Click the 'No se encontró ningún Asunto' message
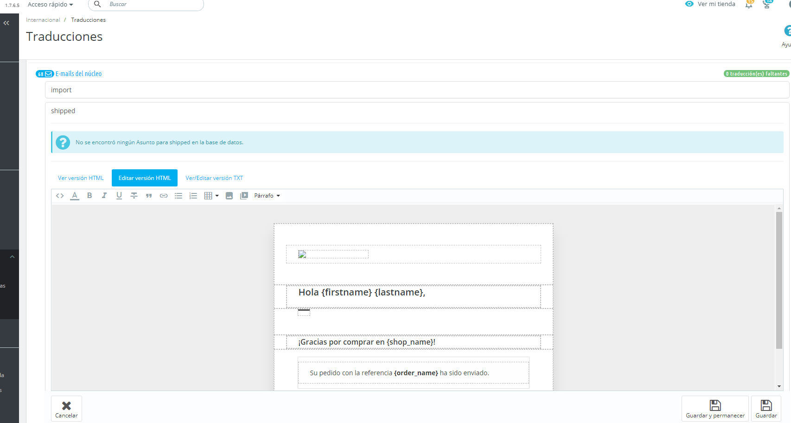791x423 pixels. (159, 142)
